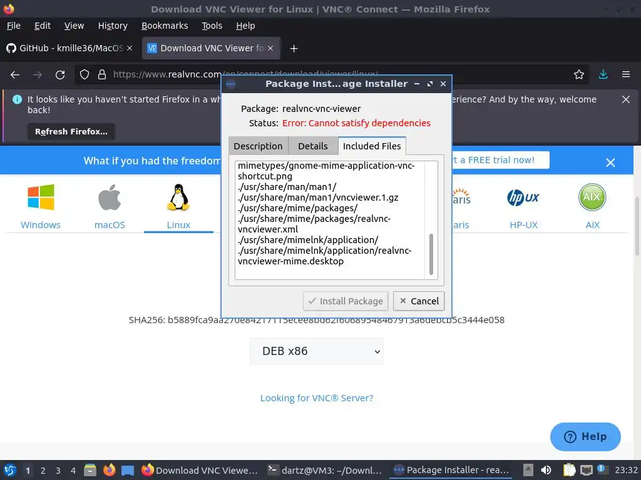The image size is (641, 480).
Task: Click the Install Package button
Action: 346,301
